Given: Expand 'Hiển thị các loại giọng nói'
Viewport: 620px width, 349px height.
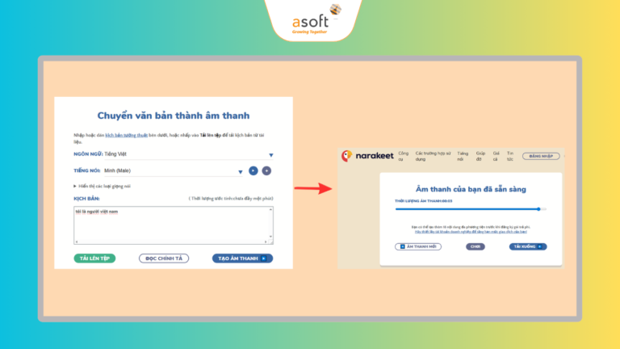Looking at the screenshot, I should click(105, 186).
